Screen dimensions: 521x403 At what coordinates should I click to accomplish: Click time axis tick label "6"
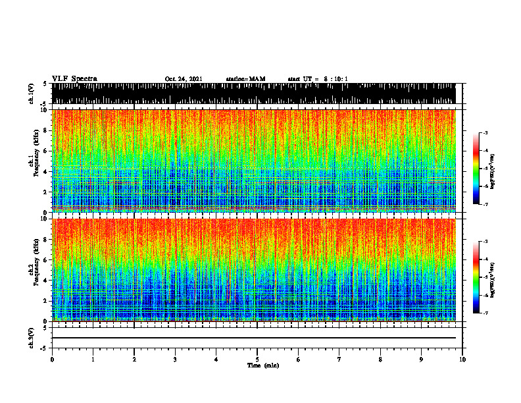click(x=299, y=360)
